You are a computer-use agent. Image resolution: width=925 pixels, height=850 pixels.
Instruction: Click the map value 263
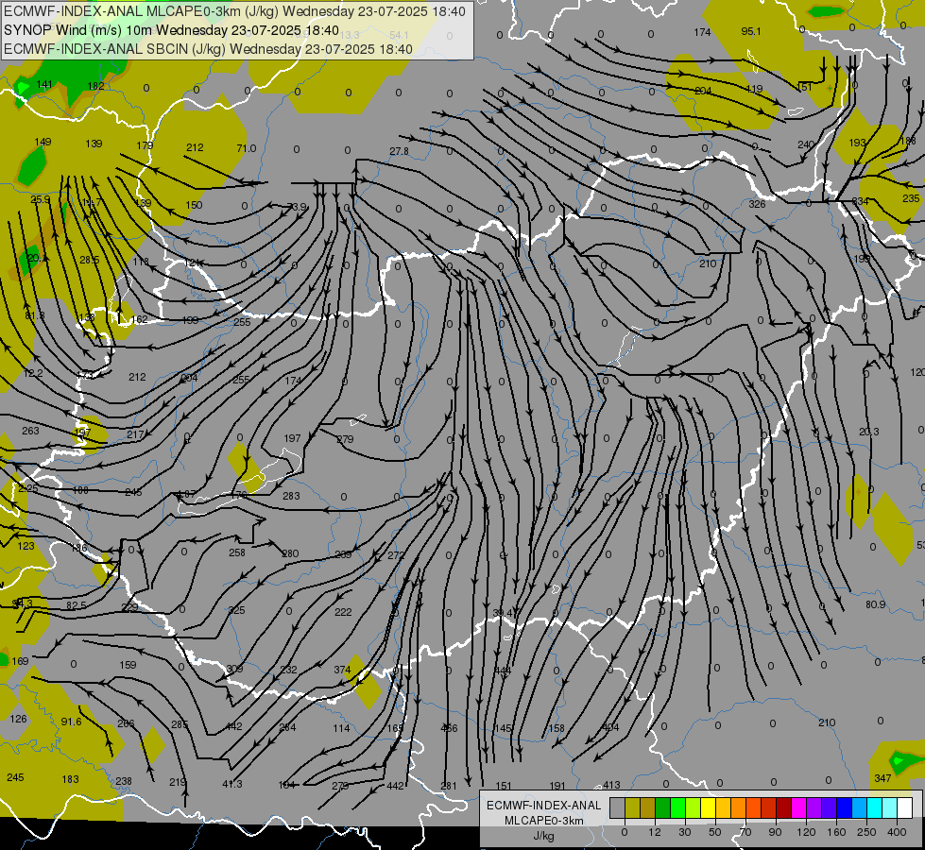(30, 431)
